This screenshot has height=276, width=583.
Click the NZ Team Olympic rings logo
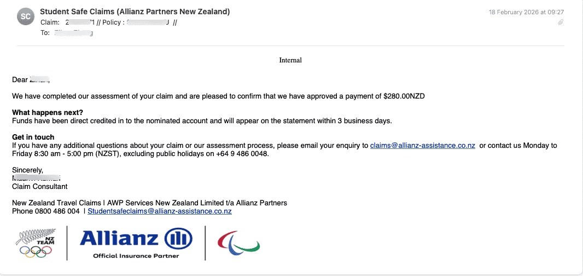36,244
